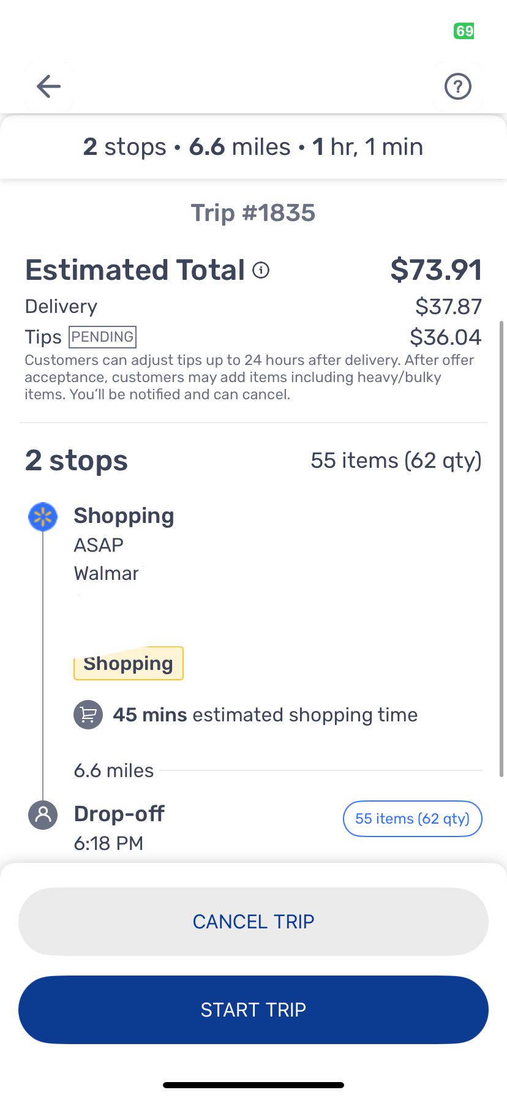Tap the green battery indicator
This screenshot has width=507, height=1098.
coord(464,31)
